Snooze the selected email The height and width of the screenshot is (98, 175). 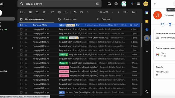[59, 12]
